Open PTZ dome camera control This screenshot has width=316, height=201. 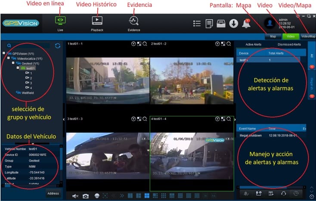(97, 196)
